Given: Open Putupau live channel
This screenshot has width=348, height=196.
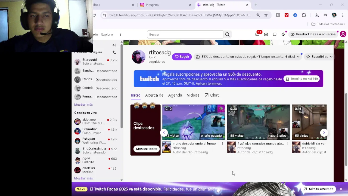Looking at the screenshot, I should (x=96, y=141).
